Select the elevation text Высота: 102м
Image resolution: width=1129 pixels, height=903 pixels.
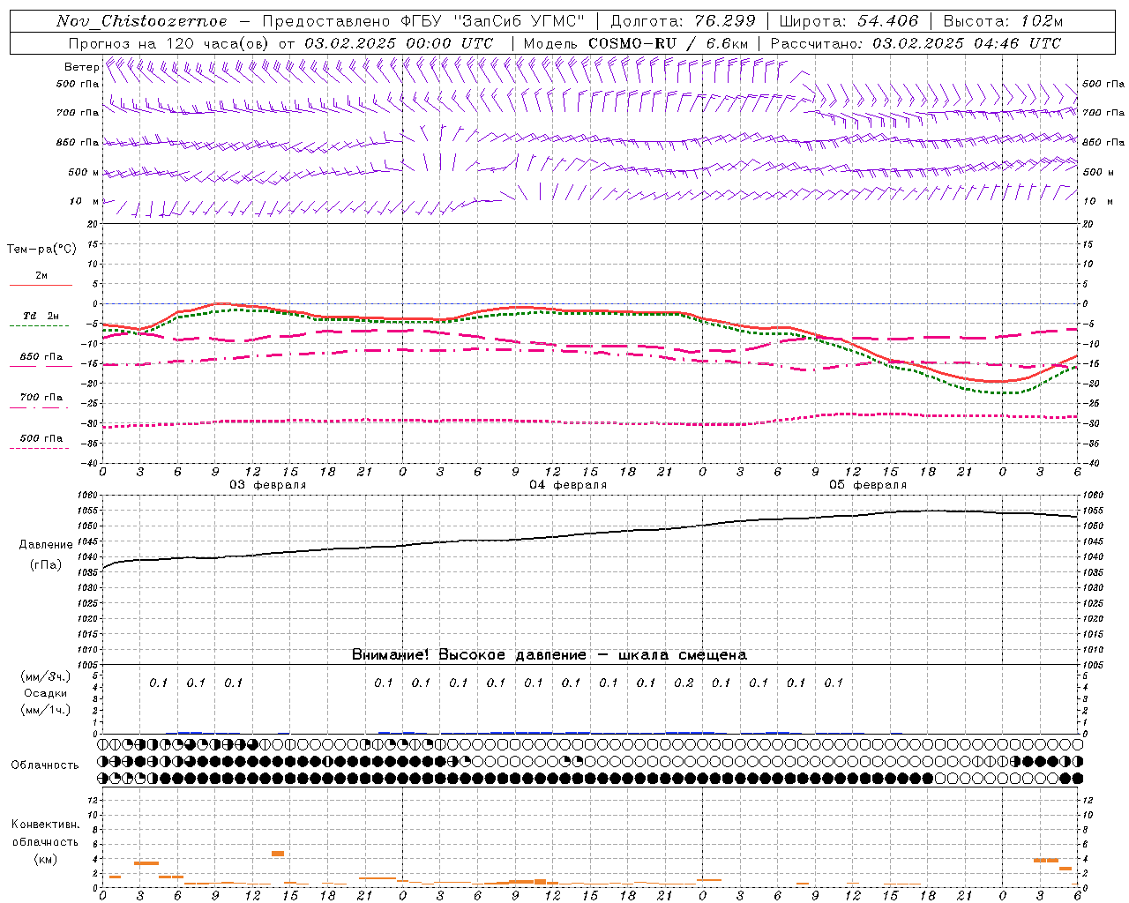pyautogui.click(x=1003, y=21)
